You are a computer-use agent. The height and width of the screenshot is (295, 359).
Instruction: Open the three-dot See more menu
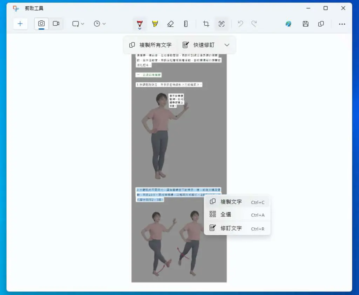point(342,24)
